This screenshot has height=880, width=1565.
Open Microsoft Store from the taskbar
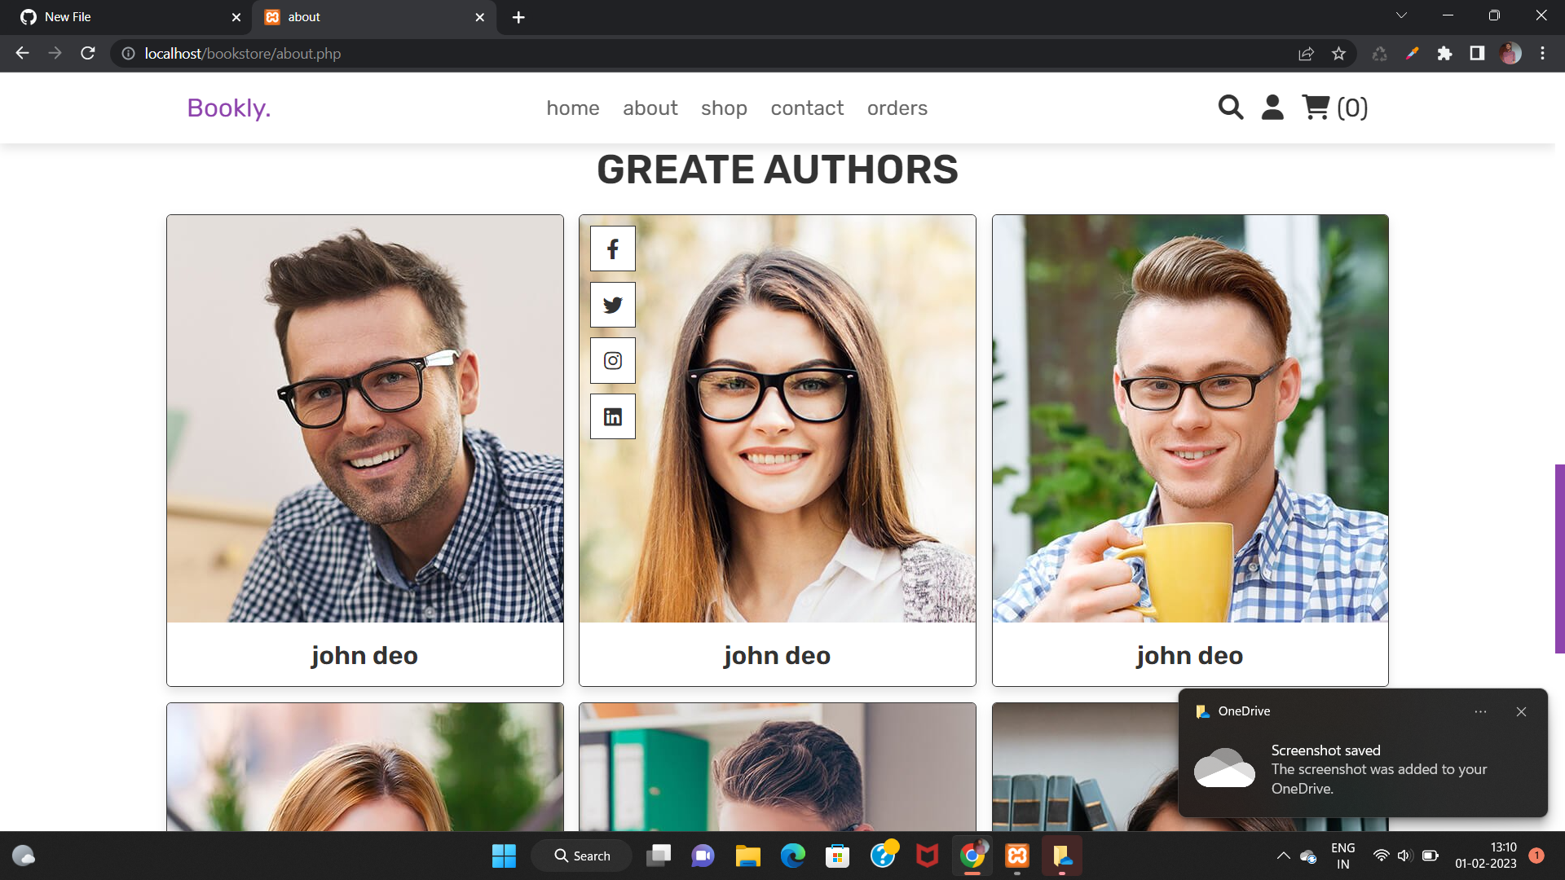click(837, 856)
